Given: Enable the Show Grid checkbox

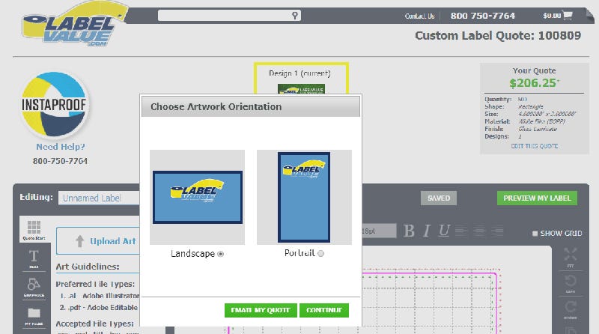Looking at the screenshot, I should (535, 233).
